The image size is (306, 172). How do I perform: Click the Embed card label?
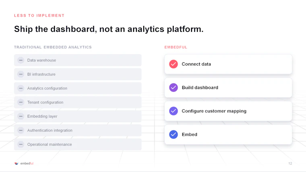(189, 134)
